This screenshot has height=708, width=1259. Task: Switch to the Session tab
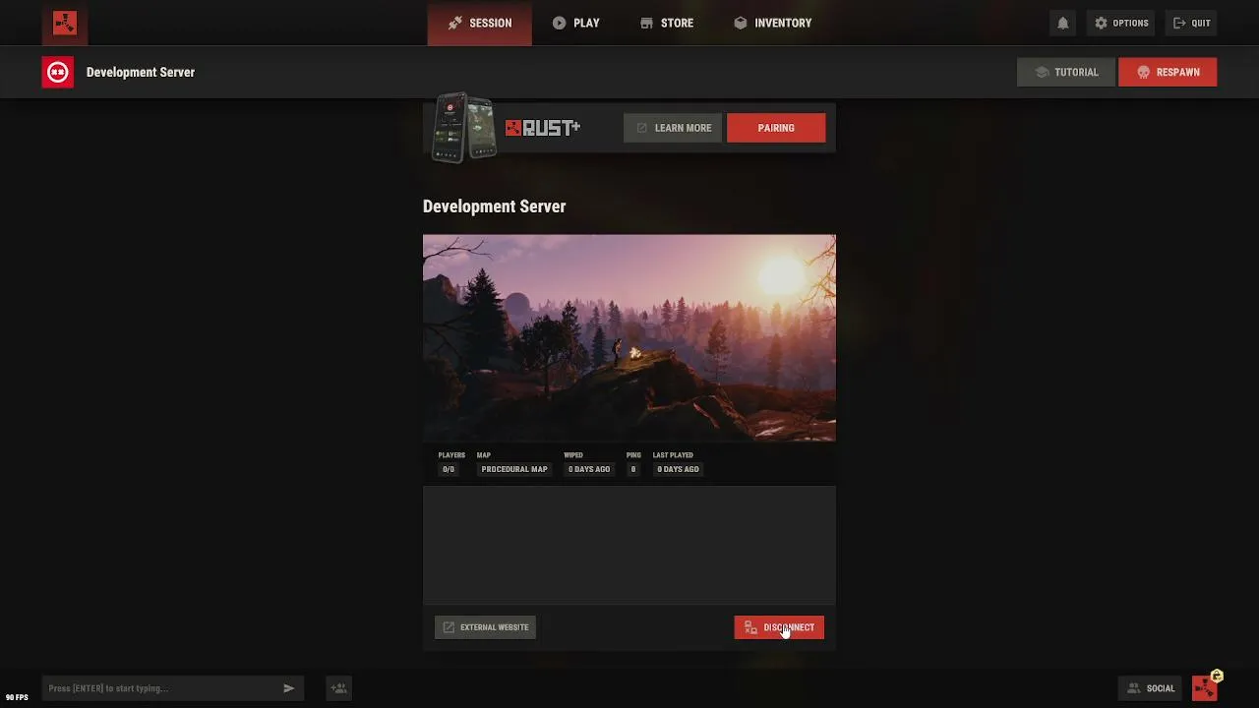click(480, 23)
